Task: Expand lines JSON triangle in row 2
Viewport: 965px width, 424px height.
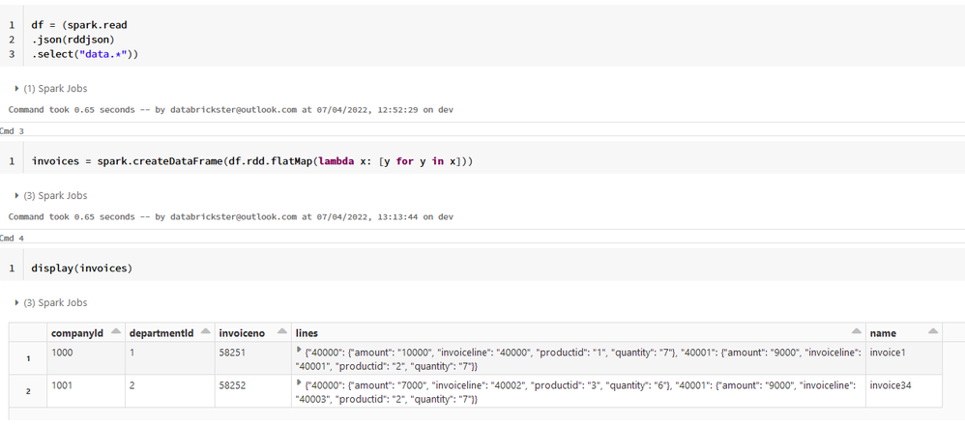Action: tap(299, 383)
